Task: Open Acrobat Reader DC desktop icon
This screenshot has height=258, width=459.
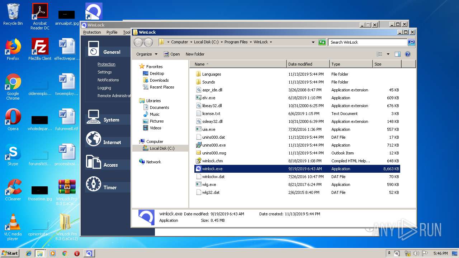Action: click(40, 16)
